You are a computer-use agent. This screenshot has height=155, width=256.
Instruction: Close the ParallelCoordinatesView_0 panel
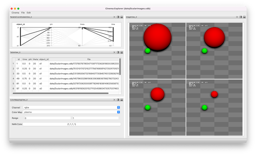point(114,17)
